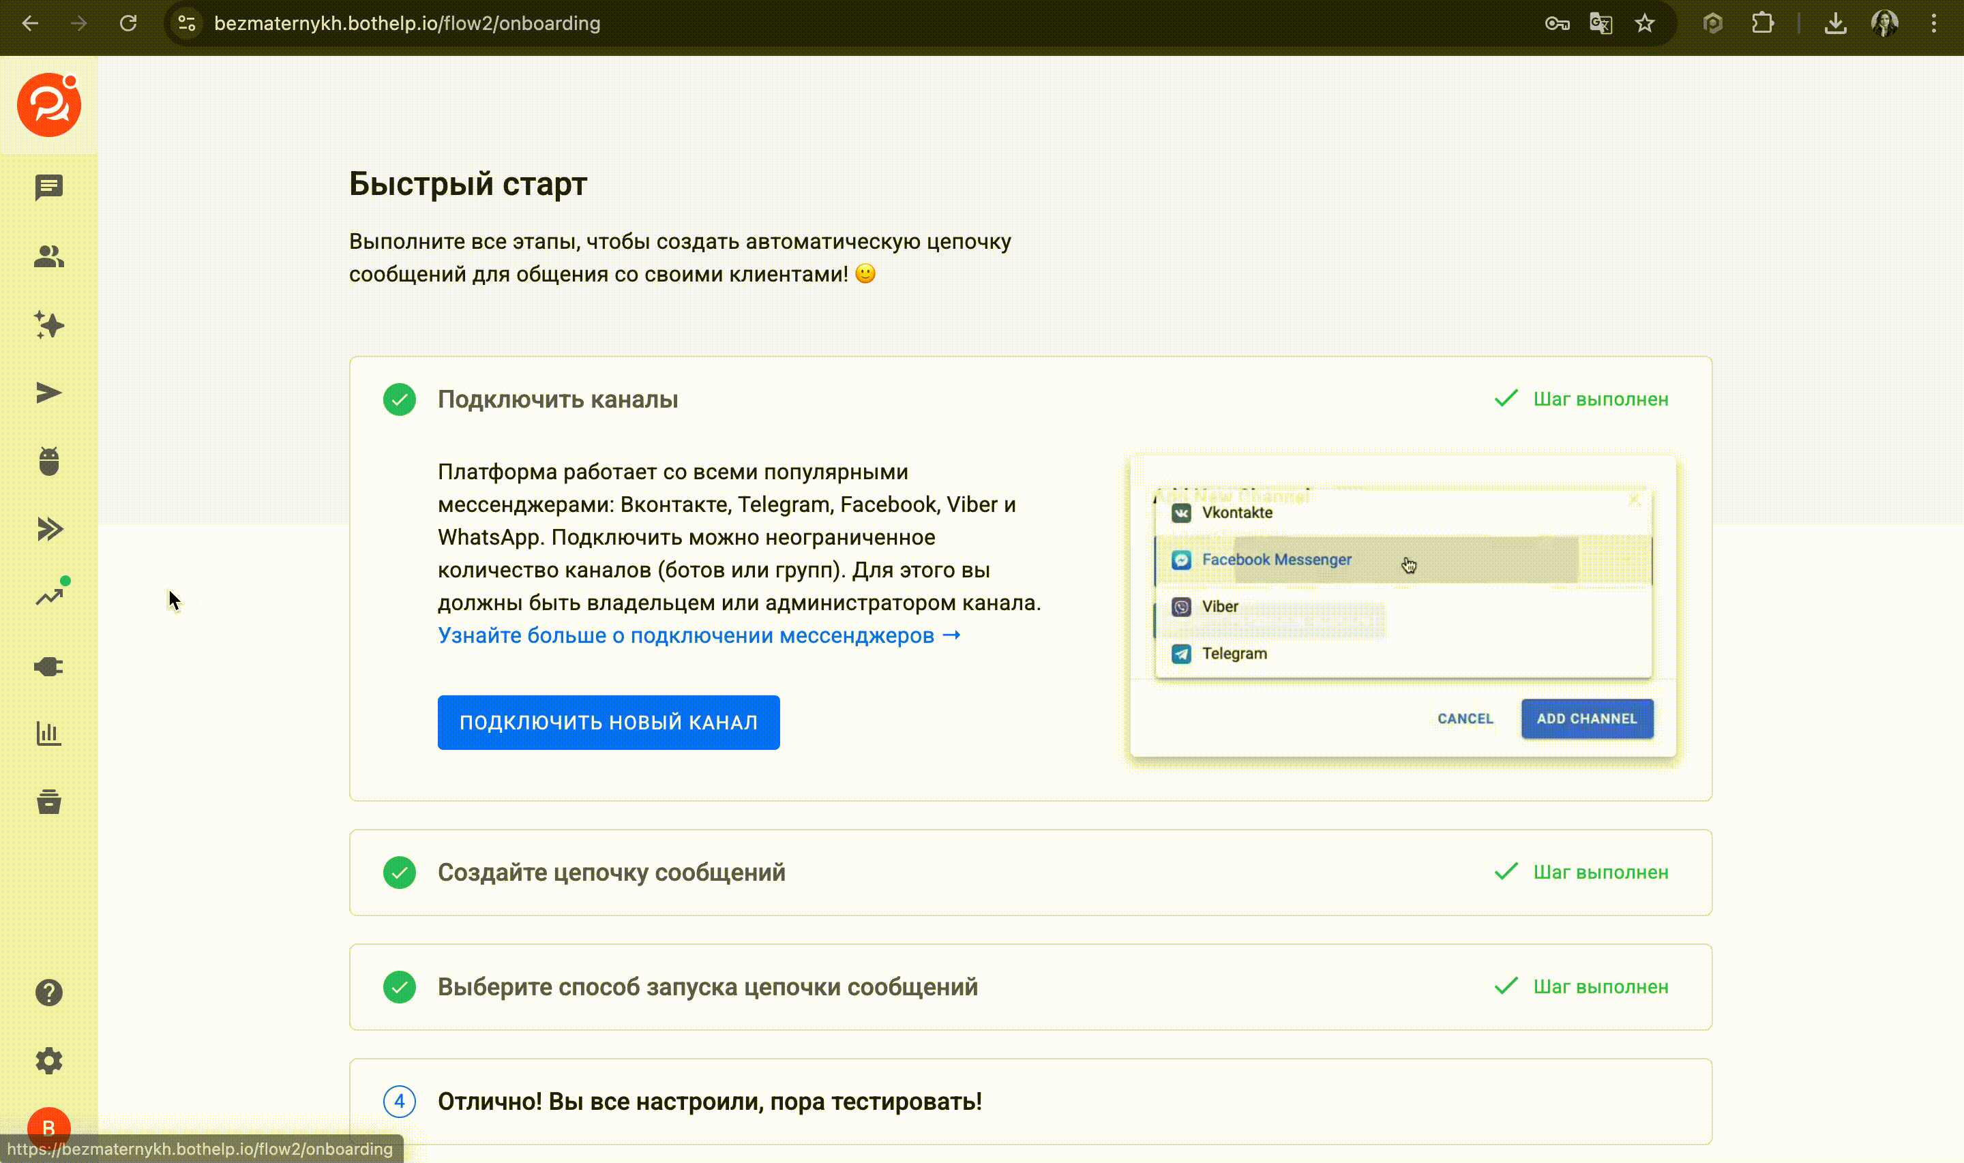1964x1163 pixels.
Task: Expand 'Выберите способ запуска цепочки сообщений' step
Action: pos(707,986)
